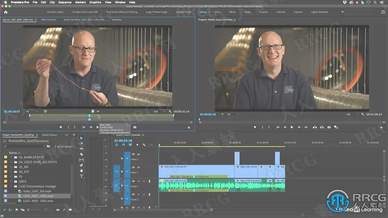This screenshot has height=218, width=388.
Task: Open Program monitor wrench settings
Action: 363,114
